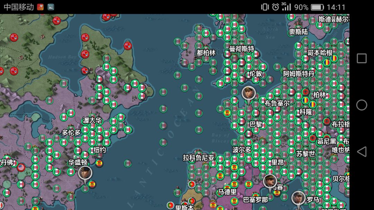Select the city label 巴黎
374x210 pixels.
pos(256,124)
